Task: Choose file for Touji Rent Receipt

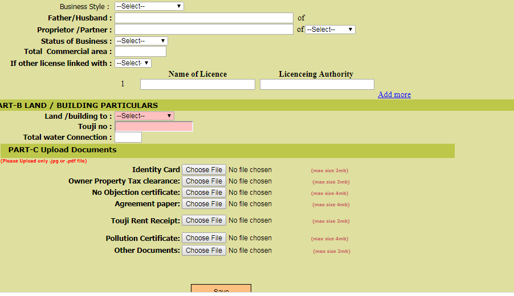Action: tap(204, 220)
